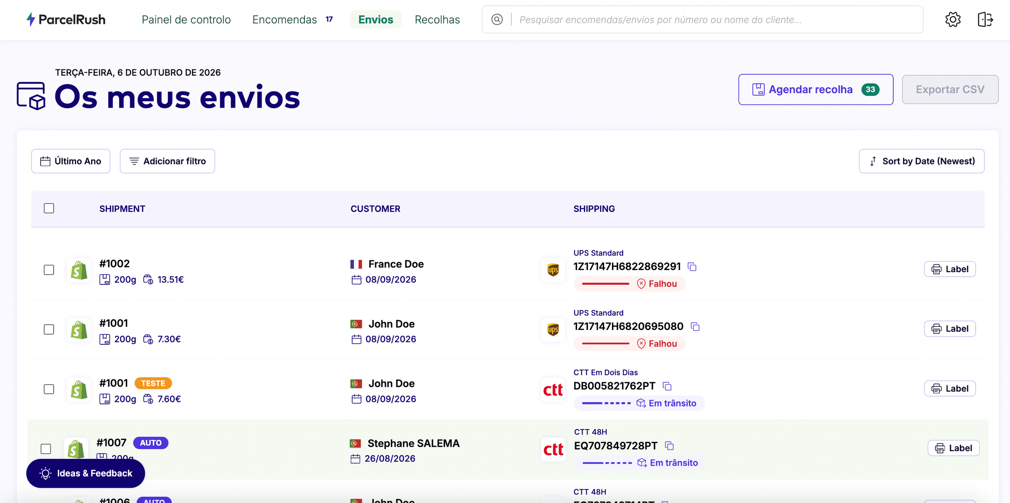Open the Adicionar filtro dropdown
Image resolution: width=1010 pixels, height=503 pixels.
[167, 161]
